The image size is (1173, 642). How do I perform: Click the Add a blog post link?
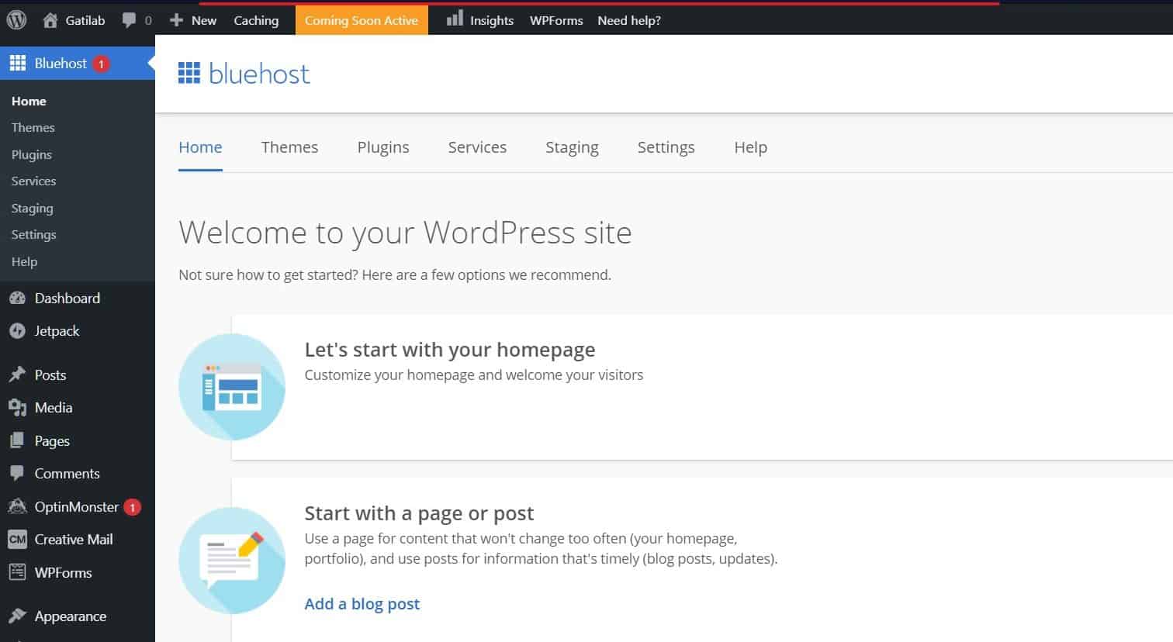coord(362,603)
